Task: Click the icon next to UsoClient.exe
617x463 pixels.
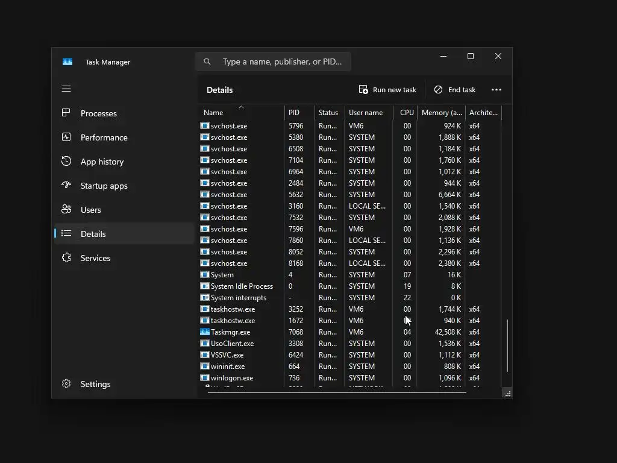Action: (x=205, y=343)
